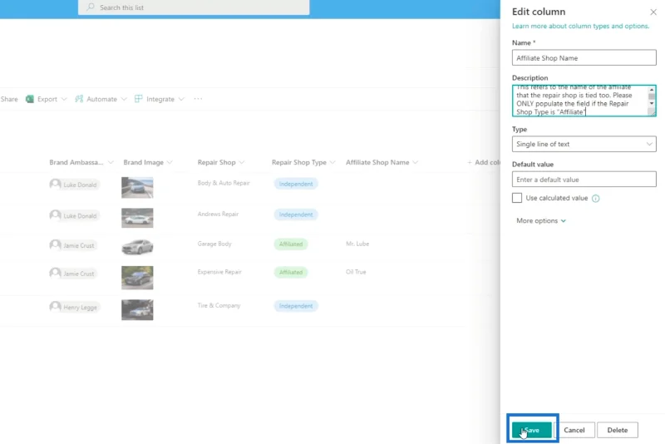The height and width of the screenshot is (444, 665).
Task: Click car thumbnail in Tire & Company row
Action: pos(137,309)
